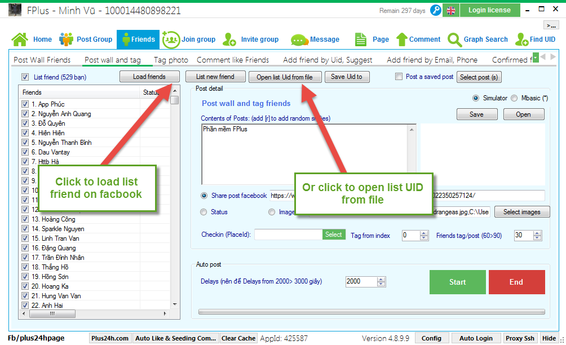The image size is (566, 345).
Task: Open the Post Wall Friends tab
Action: 42,60
